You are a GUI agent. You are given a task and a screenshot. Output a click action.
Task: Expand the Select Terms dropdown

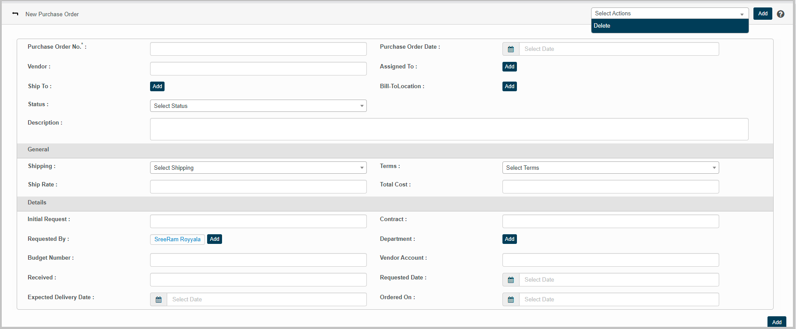[x=610, y=168]
